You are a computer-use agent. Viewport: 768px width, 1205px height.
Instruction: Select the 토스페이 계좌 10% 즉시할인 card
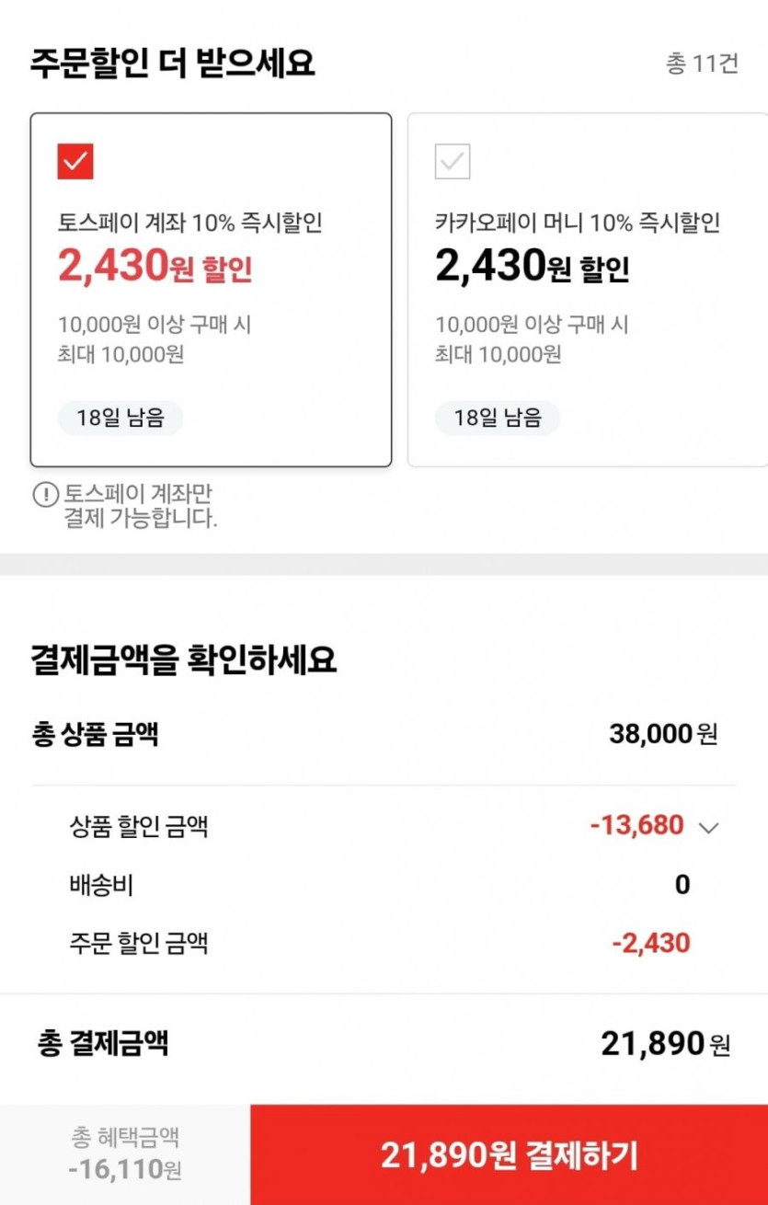211,290
